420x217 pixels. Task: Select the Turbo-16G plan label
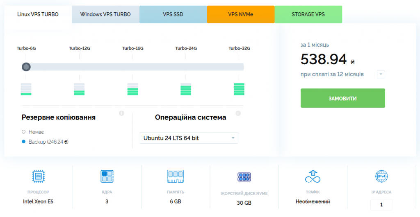tap(133, 48)
